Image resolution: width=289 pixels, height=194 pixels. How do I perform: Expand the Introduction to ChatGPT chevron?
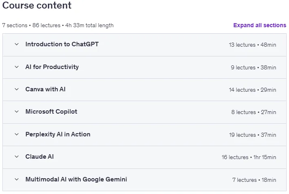tap(17, 44)
